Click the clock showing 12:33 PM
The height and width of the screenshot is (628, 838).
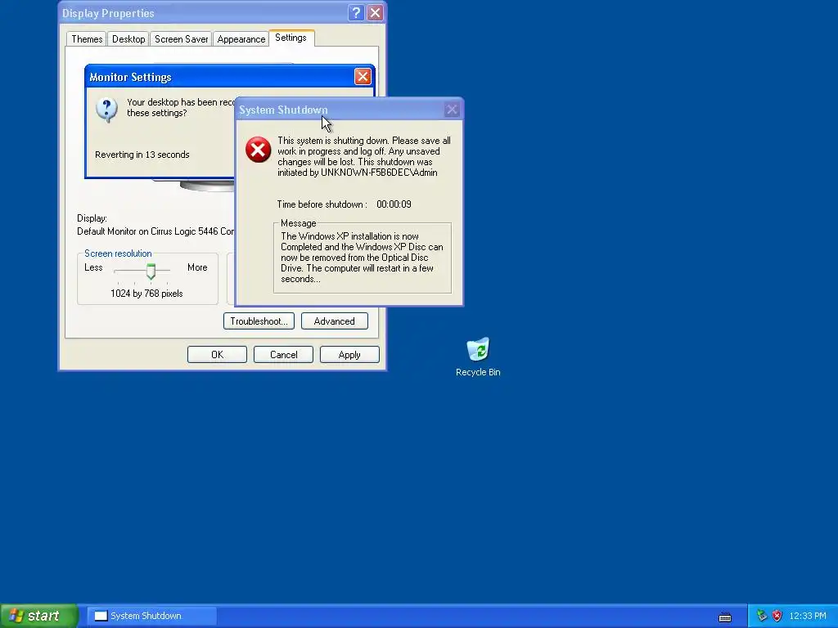point(808,616)
